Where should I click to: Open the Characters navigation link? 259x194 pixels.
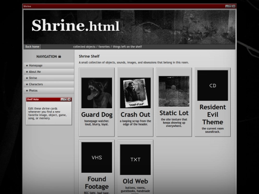coord(49,84)
